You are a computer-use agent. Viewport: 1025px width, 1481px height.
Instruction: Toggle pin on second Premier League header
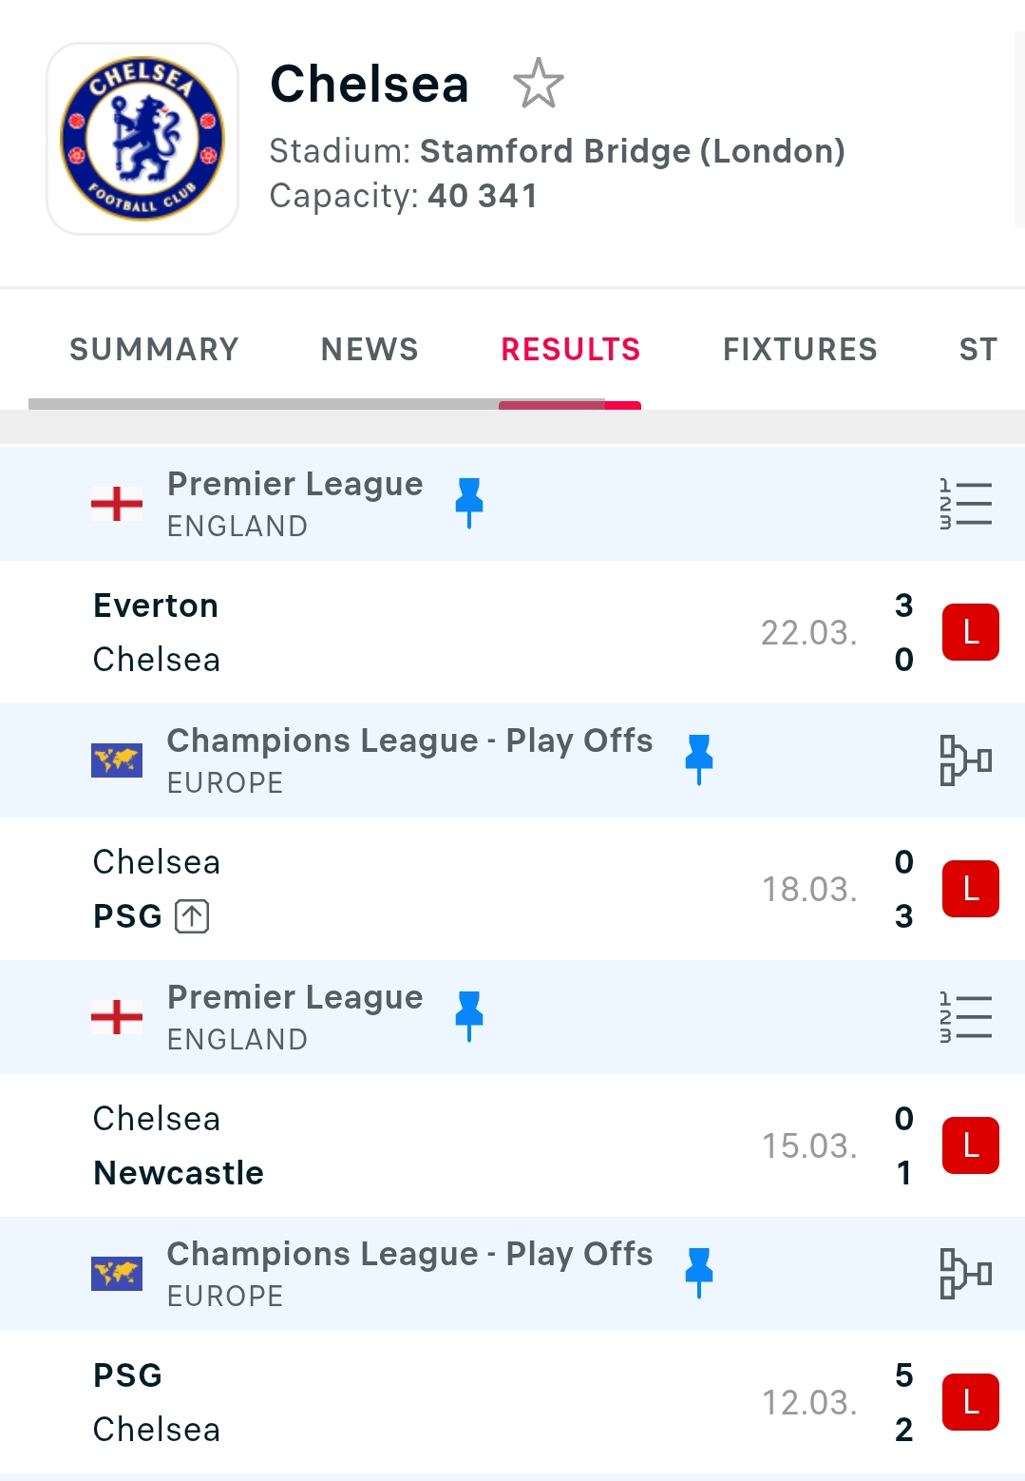(469, 1015)
